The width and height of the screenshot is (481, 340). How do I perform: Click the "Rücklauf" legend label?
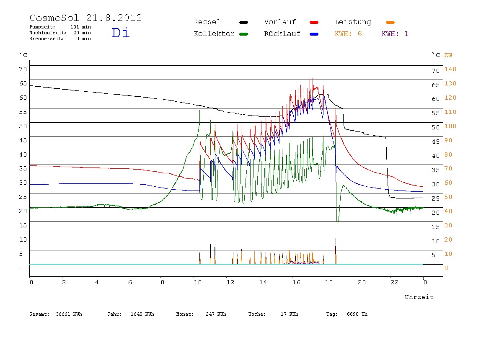[x=282, y=34]
